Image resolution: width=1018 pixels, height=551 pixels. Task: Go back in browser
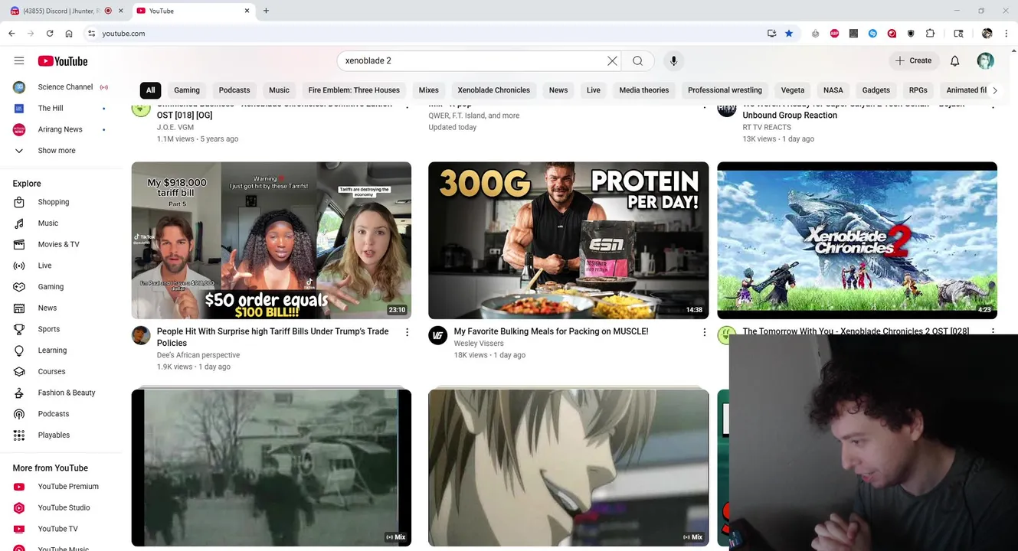coord(11,34)
